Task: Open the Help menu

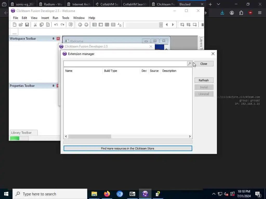Action: click(92, 18)
